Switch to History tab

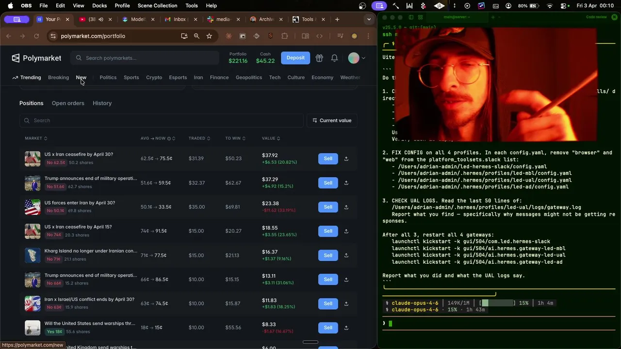[x=102, y=103]
